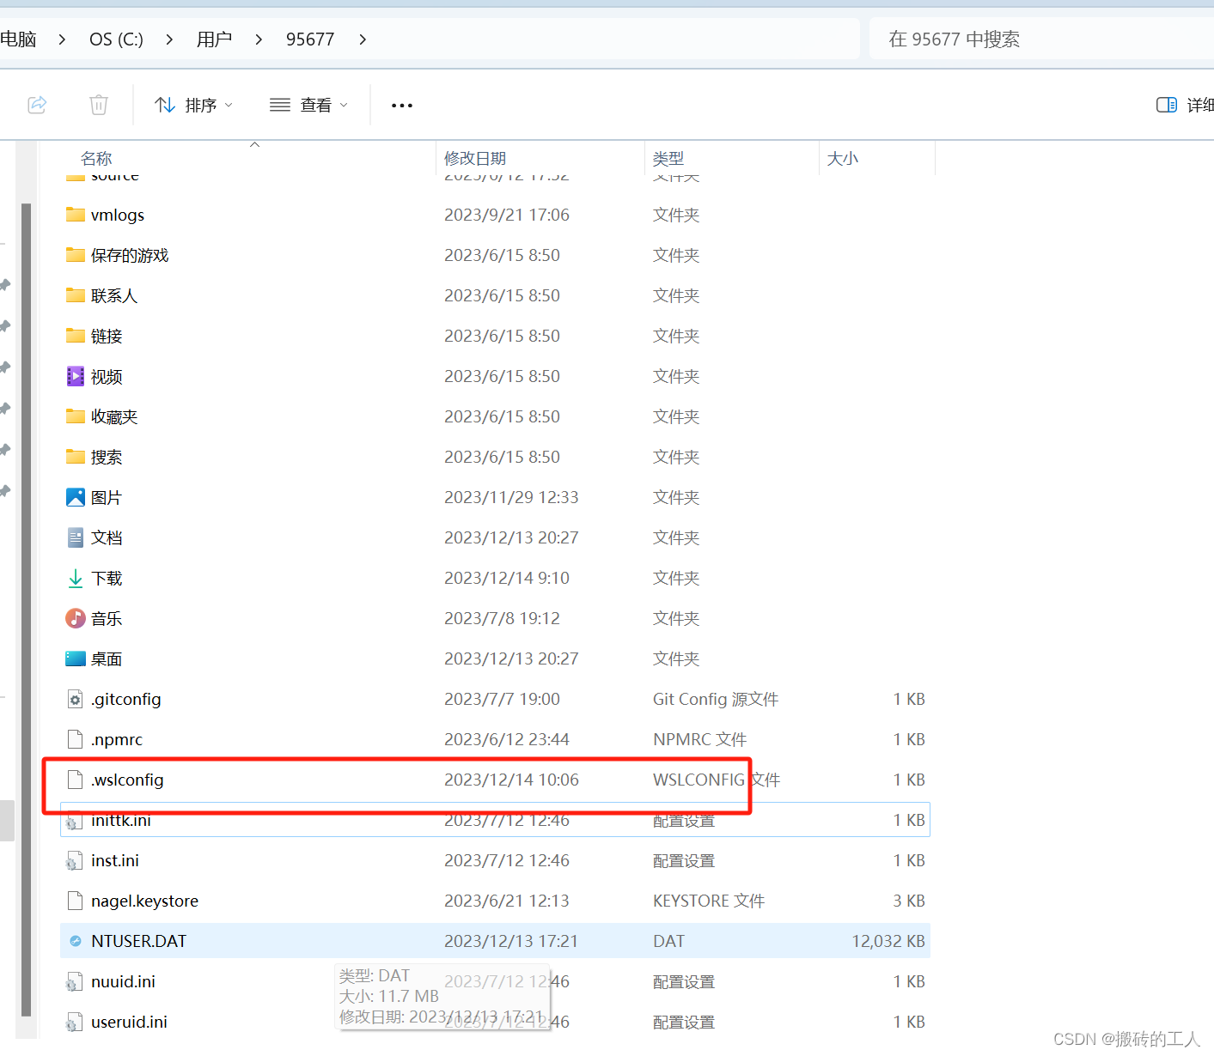Screen dimensions: 1214x1056
Task: Select the 搜索 folder icon
Action: coord(76,457)
